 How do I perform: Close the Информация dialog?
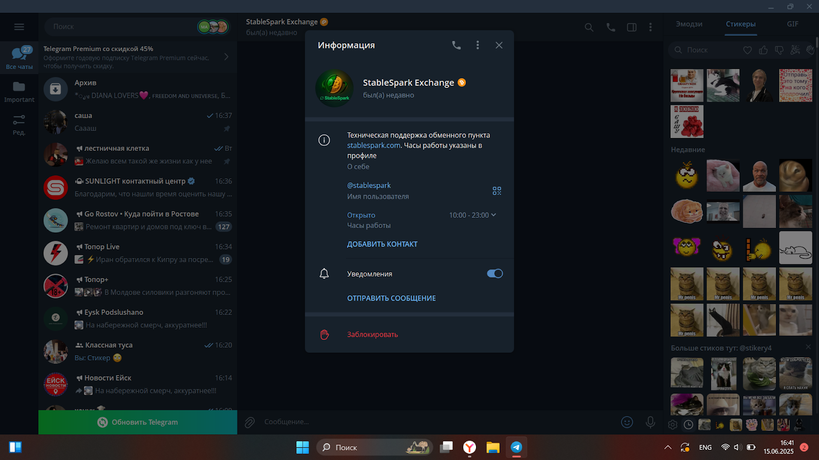(x=499, y=45)
